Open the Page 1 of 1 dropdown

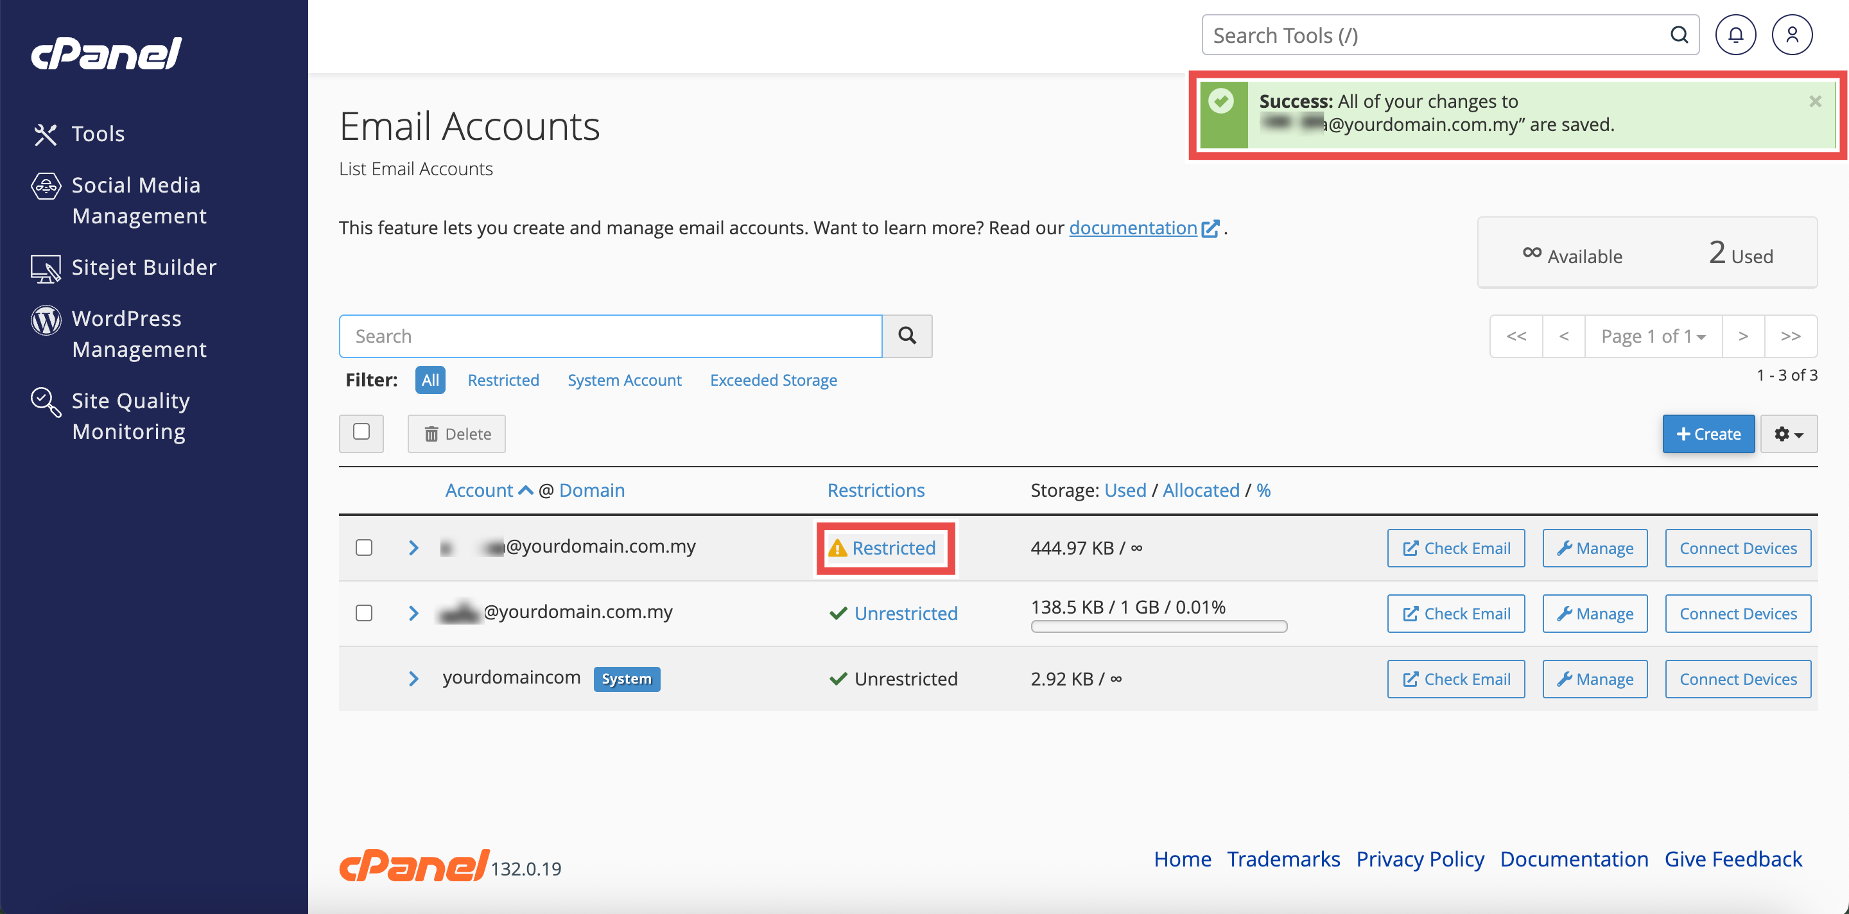(x=1653, y=336)
